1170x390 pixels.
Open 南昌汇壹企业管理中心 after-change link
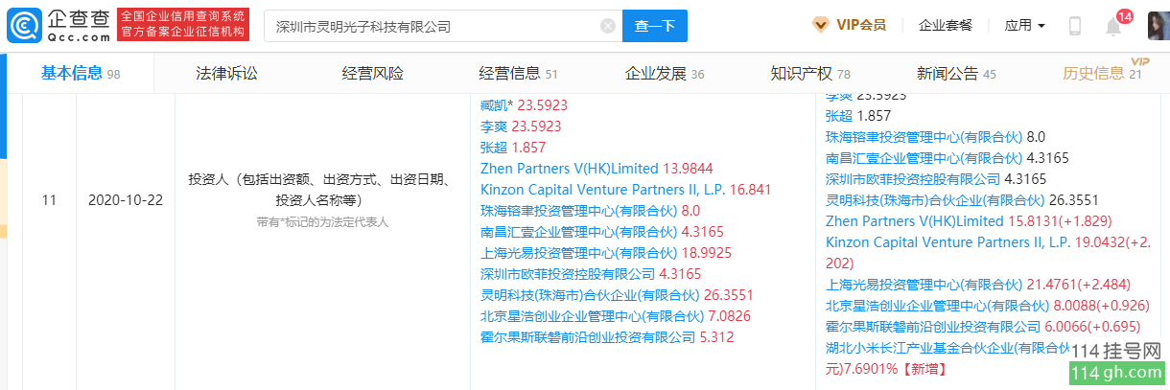pos(924,157)
